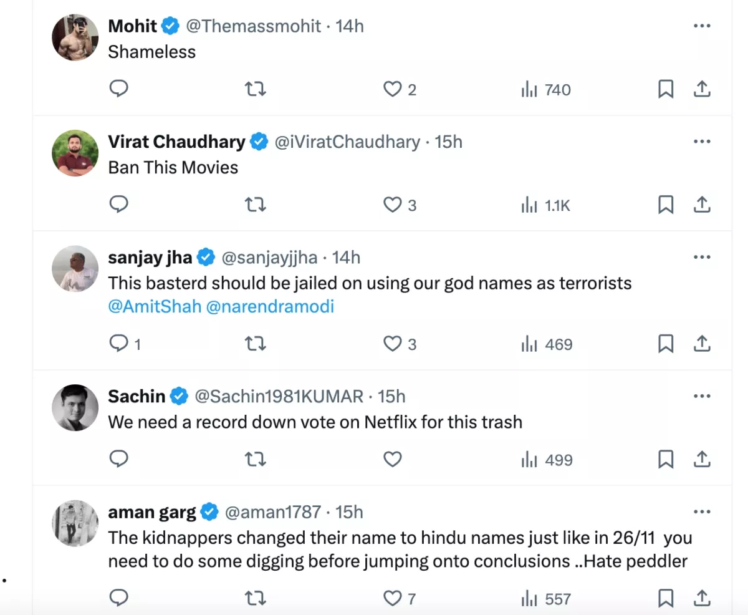The height and width of the screenshot is (615, 748).
Task: Open three-dot menu on sanjay jha's tweet
Action: pyautogui.click(x=702, y=257)
